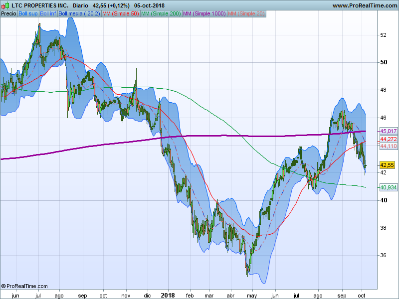
Task: Click the nov month axis label
Action: (126, 296)
